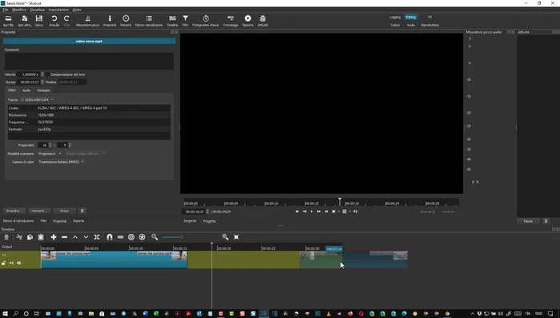The width and height of the screenshot is (560, 318).
Task: Open the Attività jobs icon
Action: pos(263,21)
